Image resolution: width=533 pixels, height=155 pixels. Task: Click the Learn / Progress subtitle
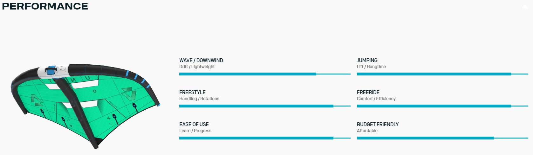coord(195,131)
